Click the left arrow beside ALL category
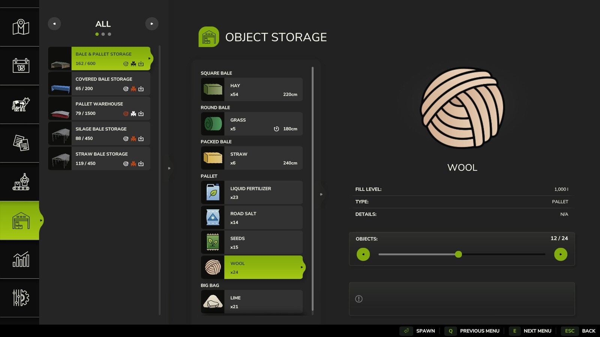This screenshot has height=337, width=600. click(54, 23)
